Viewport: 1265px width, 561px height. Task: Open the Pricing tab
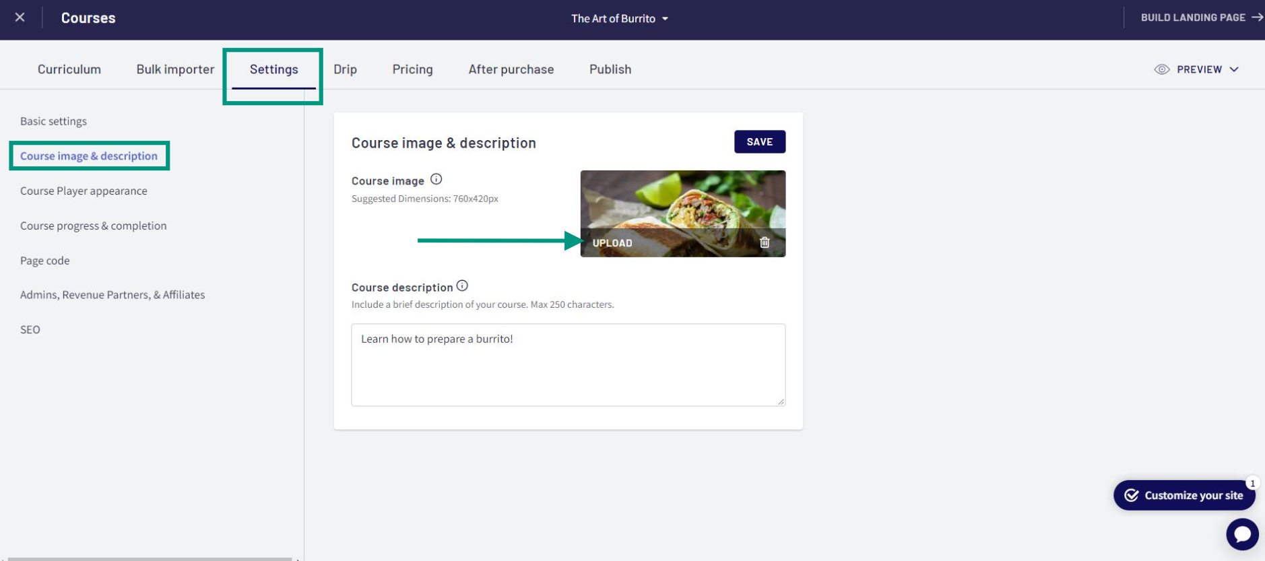pos(412,69)
